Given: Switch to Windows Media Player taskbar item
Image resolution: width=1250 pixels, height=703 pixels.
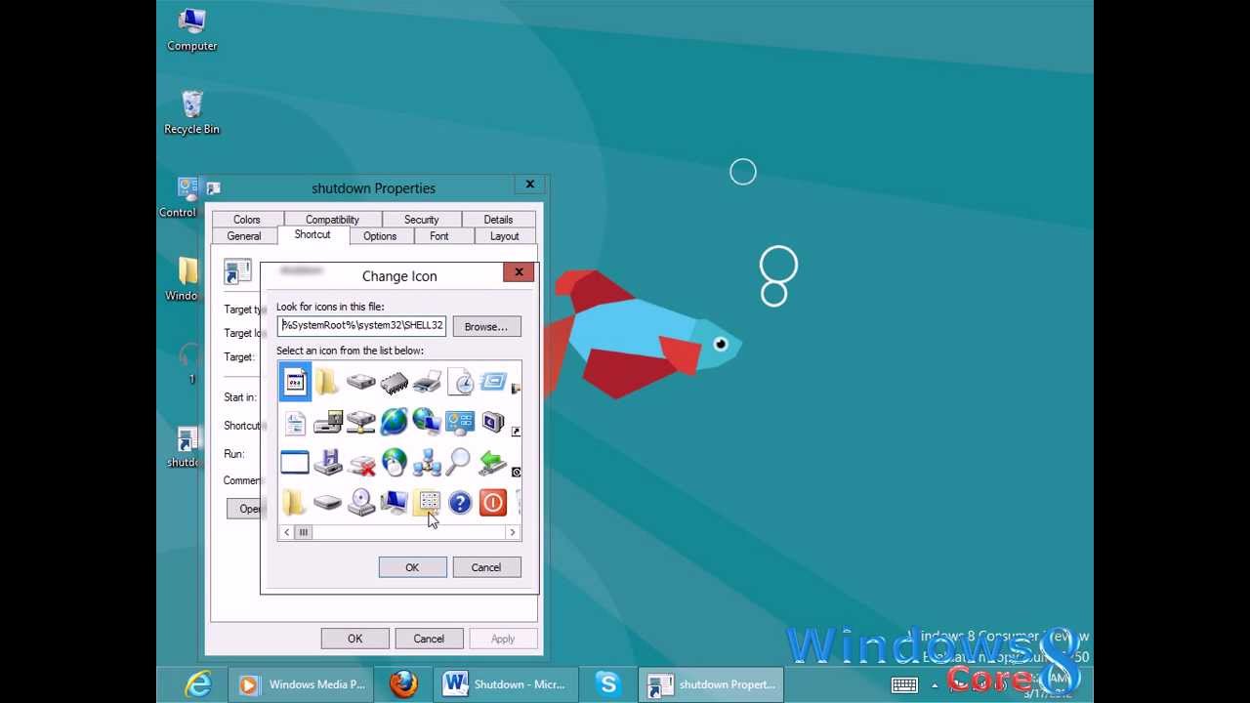Looking at the screenshot, I should pos(302,684).
